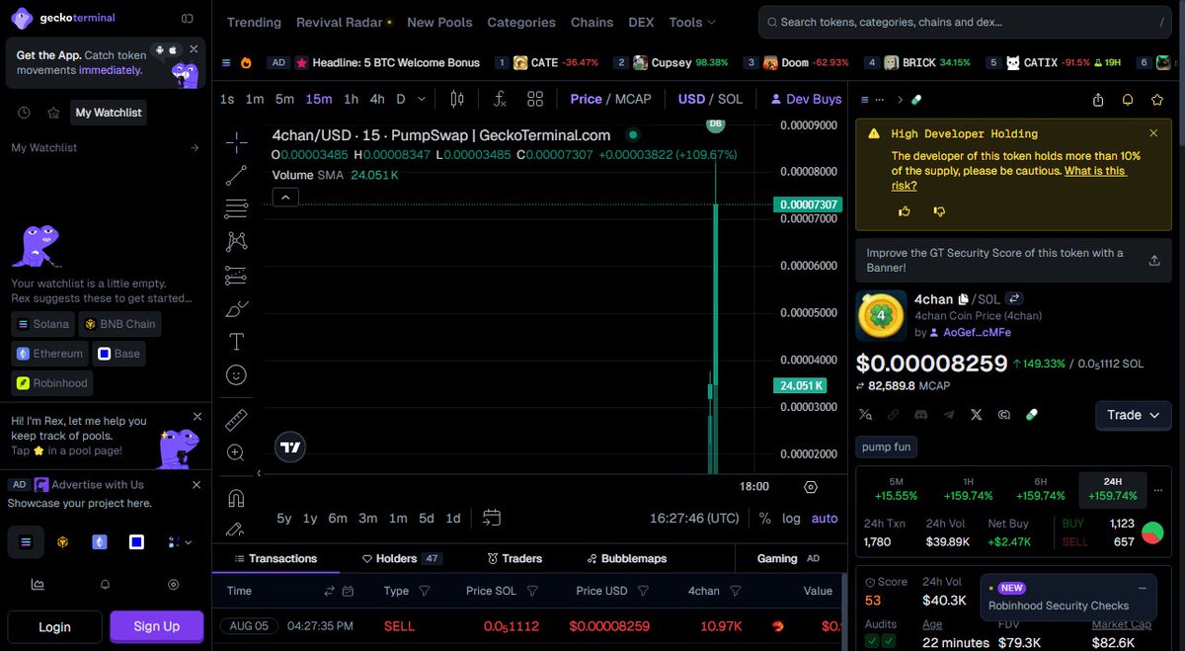1185x651 pixels.
Task: Open the chart indicators fx menu
Action: click(x=500, y=99)
